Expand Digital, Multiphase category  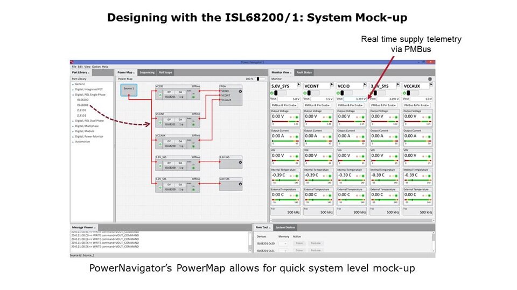click(x=73, y=126)
